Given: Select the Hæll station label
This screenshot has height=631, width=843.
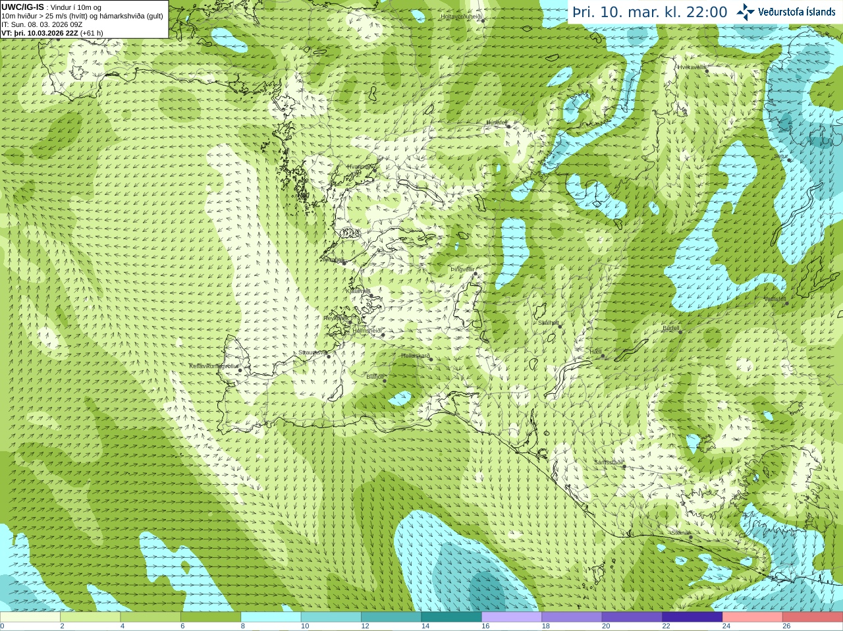Looking at the screenshot, I should pos(596,352).
